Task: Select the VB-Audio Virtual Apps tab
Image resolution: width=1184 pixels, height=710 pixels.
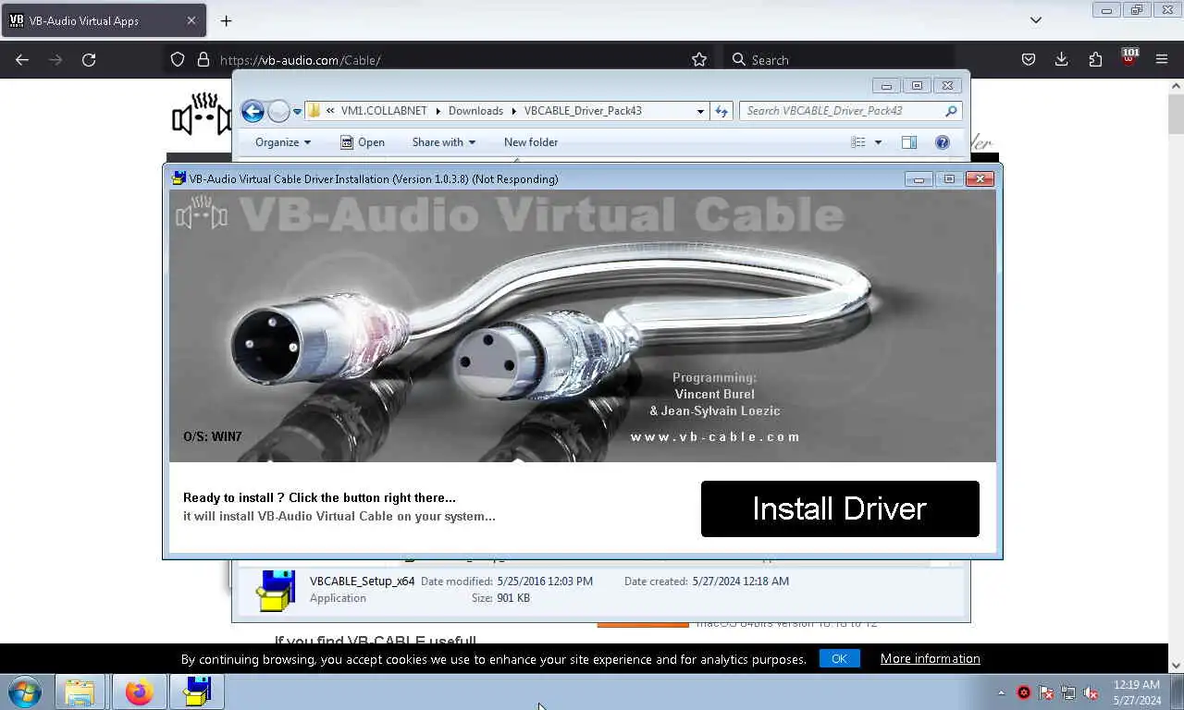Action: point(102,20)
